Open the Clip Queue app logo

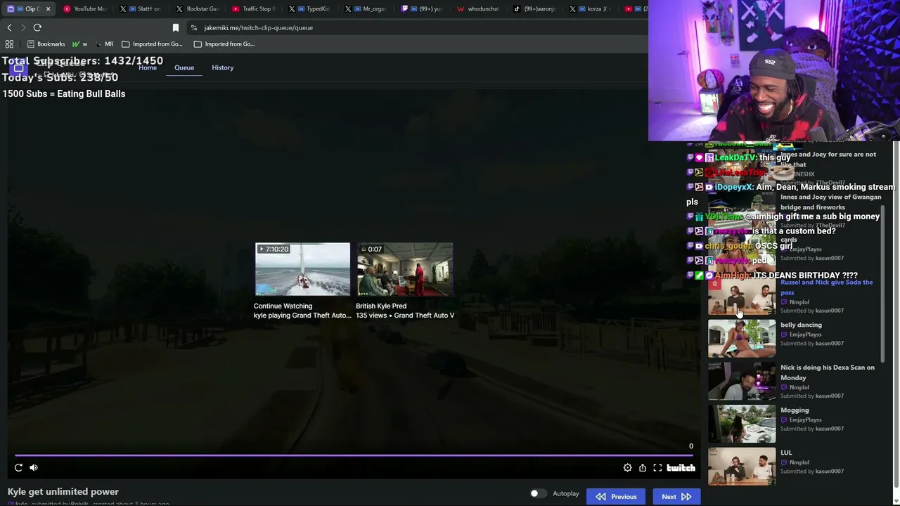point(18,67)
